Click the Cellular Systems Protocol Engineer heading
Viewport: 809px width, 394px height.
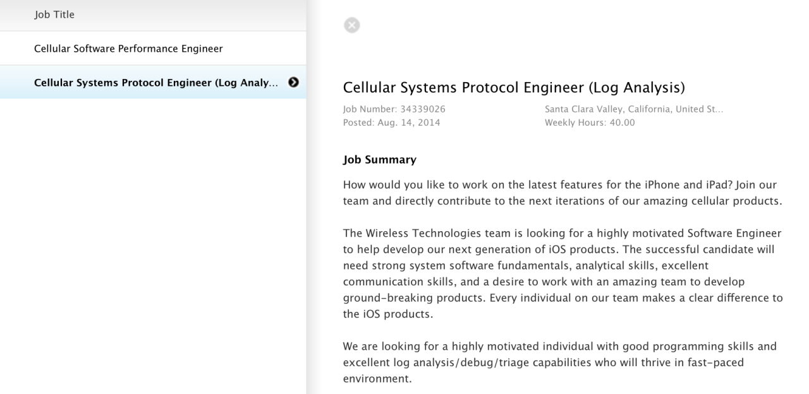[513, 87]
